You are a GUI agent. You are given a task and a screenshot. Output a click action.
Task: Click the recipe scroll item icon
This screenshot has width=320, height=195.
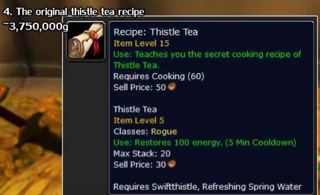[x=86, y=41]
